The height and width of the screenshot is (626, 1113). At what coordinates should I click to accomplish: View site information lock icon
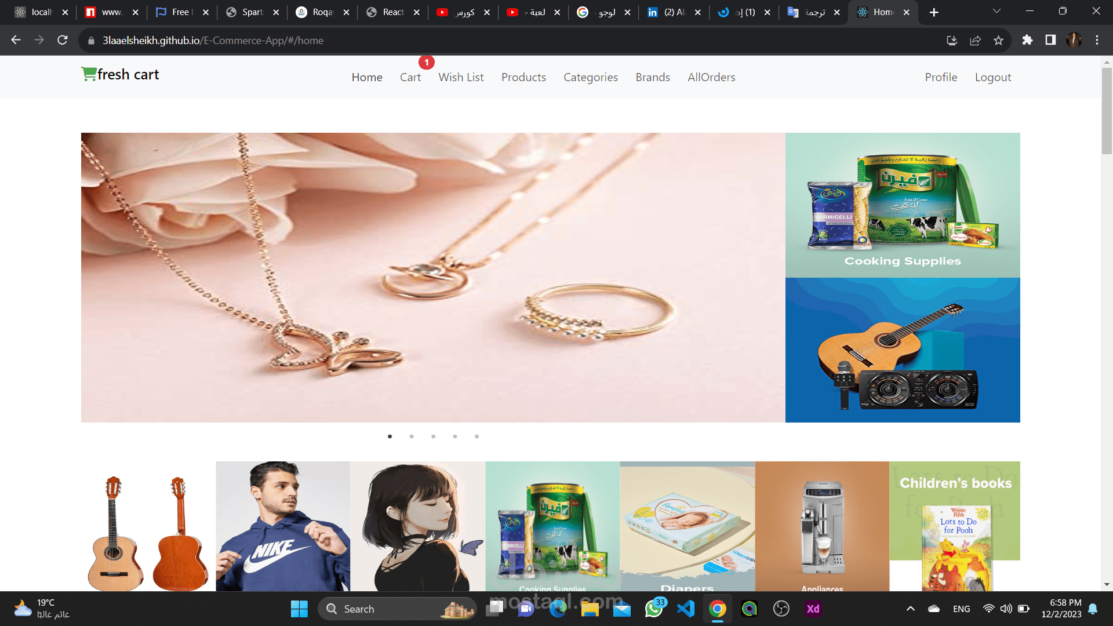(91, 41)
